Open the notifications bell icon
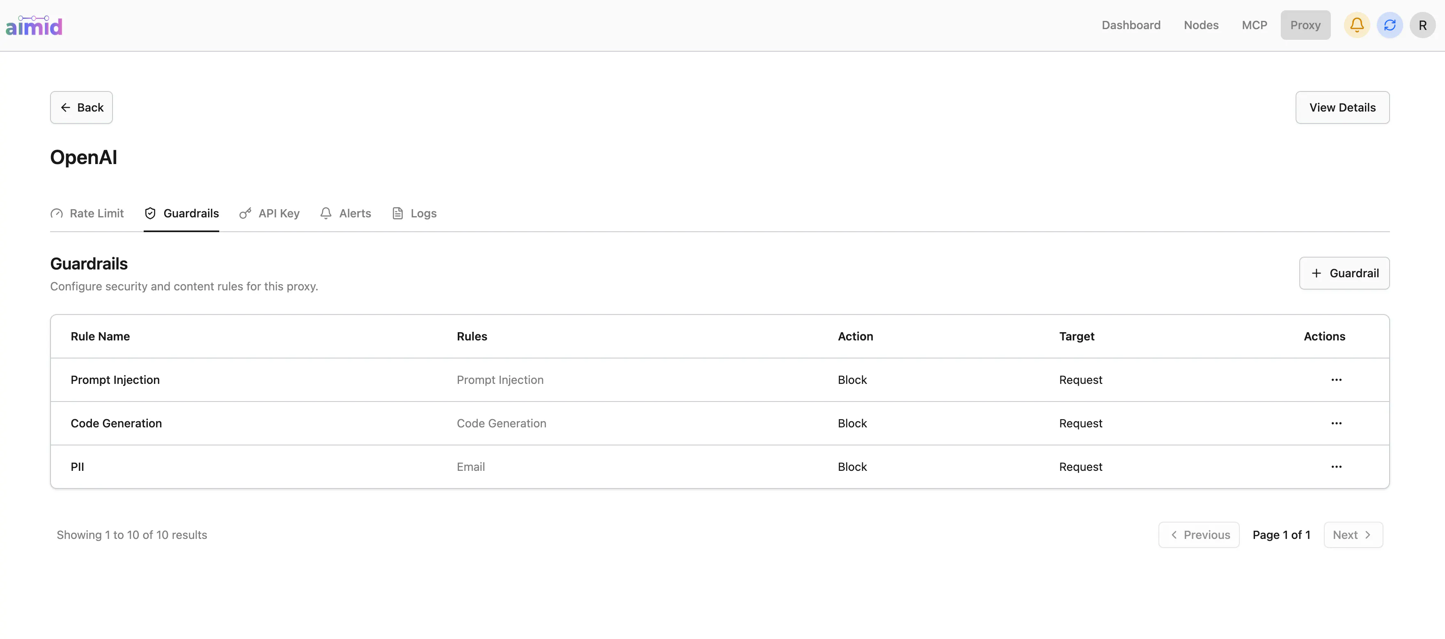The width and height of the screenshot is (1445, 639). click(x=1356, y=25)
